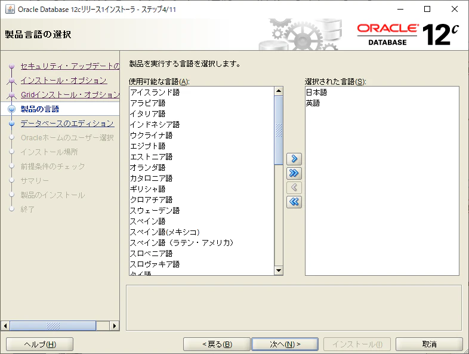Click the sidebar scroll right arrow

pyautogui.click(x=114, y=325)
